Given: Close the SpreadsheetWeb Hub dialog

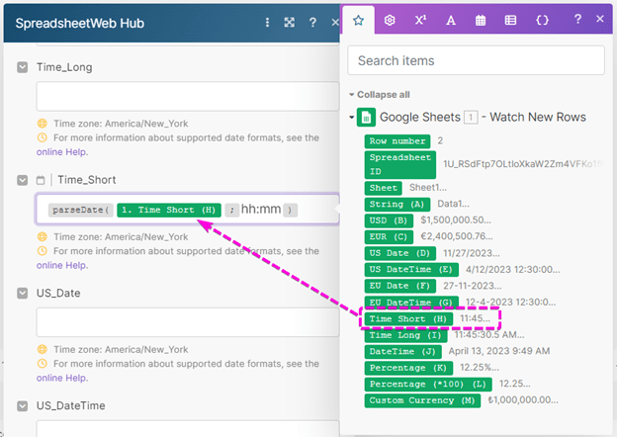Looking at the screenshot, I should [335, 23].
